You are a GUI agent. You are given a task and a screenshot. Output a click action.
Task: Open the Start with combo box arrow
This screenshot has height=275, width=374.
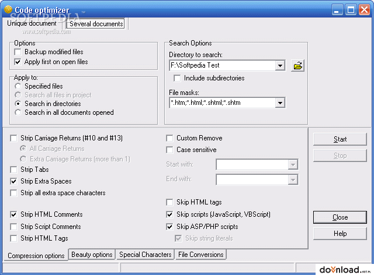[x=293, y=165]
